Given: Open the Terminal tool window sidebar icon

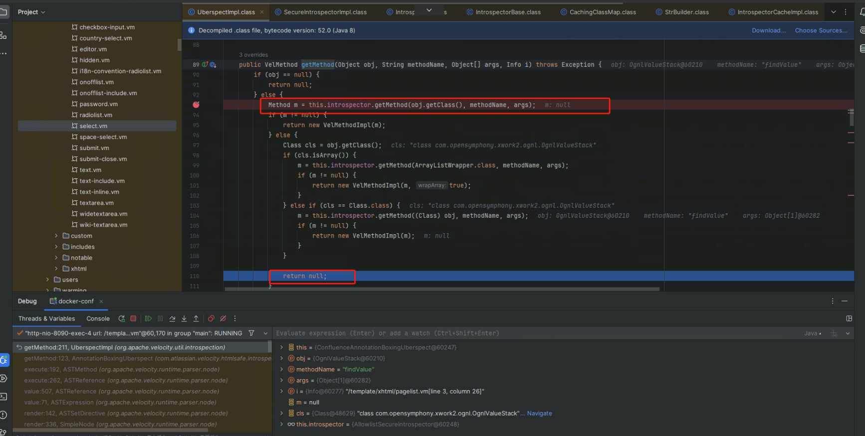Looking at the screenshot, I should (x=3, y=397).
